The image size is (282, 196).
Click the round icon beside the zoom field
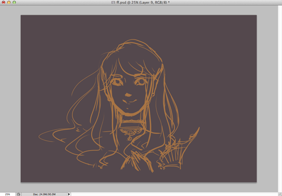[18, 194]
